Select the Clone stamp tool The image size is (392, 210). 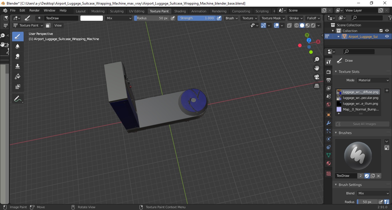point(18,66)
